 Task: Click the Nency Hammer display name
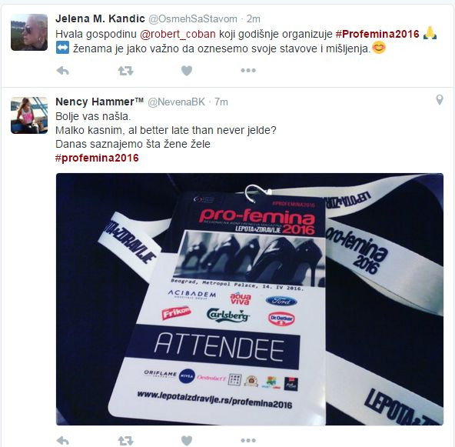pos(100,102)
